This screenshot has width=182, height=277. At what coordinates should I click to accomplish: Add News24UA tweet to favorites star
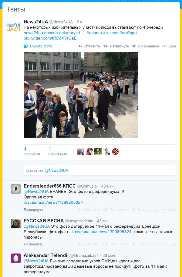(x=146, y=46)
